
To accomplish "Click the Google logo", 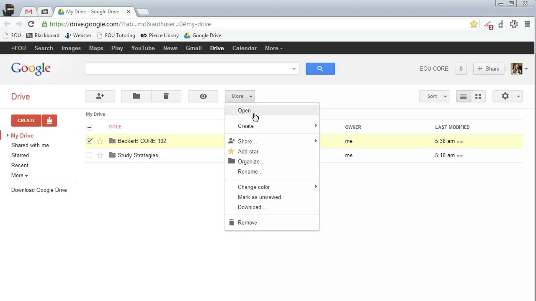I will 31,69.
